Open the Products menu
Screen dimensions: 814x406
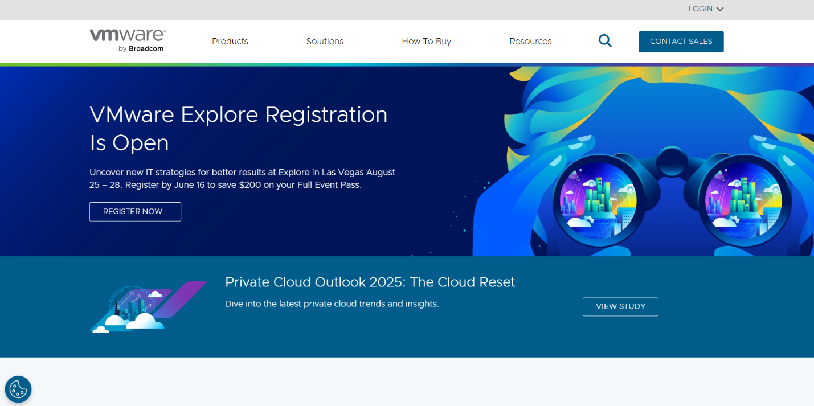tap(230, 41)
